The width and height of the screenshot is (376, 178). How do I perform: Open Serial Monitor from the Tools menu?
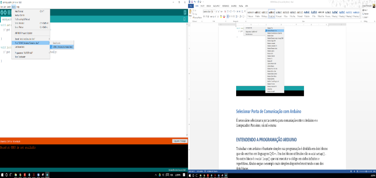pos(31,23)
